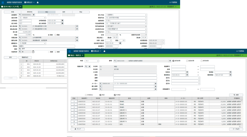Select the 変動 interest rate radio button
The height and width of the screenshot is (137, 247).
pos(56,35)
